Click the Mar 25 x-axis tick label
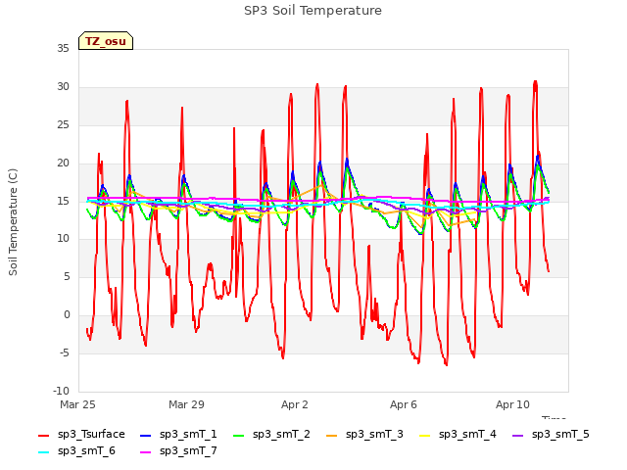Viewport: 627px width, 470px height. pyautogui.click(x=77, y=404)
